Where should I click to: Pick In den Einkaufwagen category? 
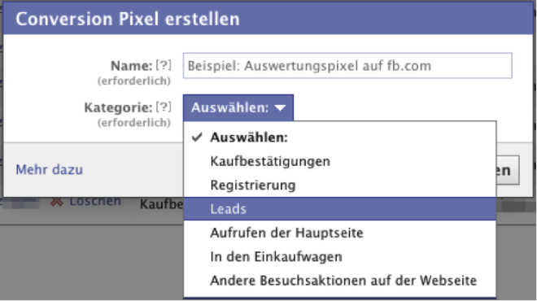[x=340, y=256]
